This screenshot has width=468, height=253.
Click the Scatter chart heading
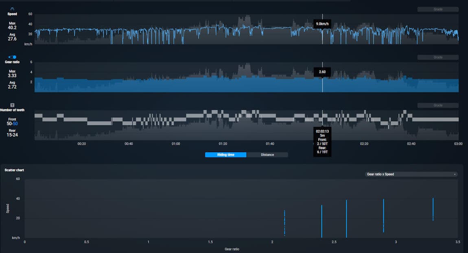pyautogui.click(x=14, y=170)
